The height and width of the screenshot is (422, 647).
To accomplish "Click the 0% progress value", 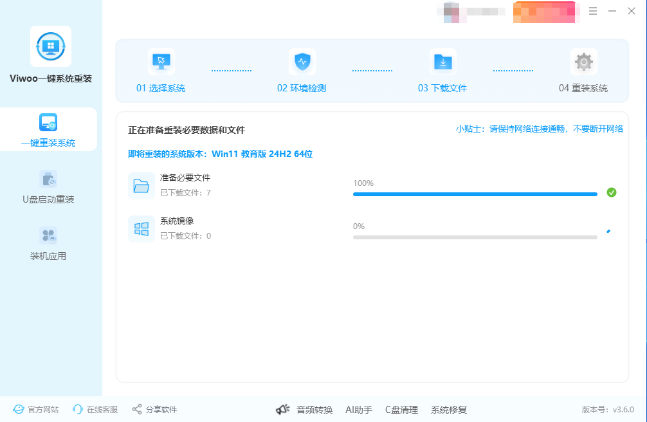I will click(x=359, y=226).
